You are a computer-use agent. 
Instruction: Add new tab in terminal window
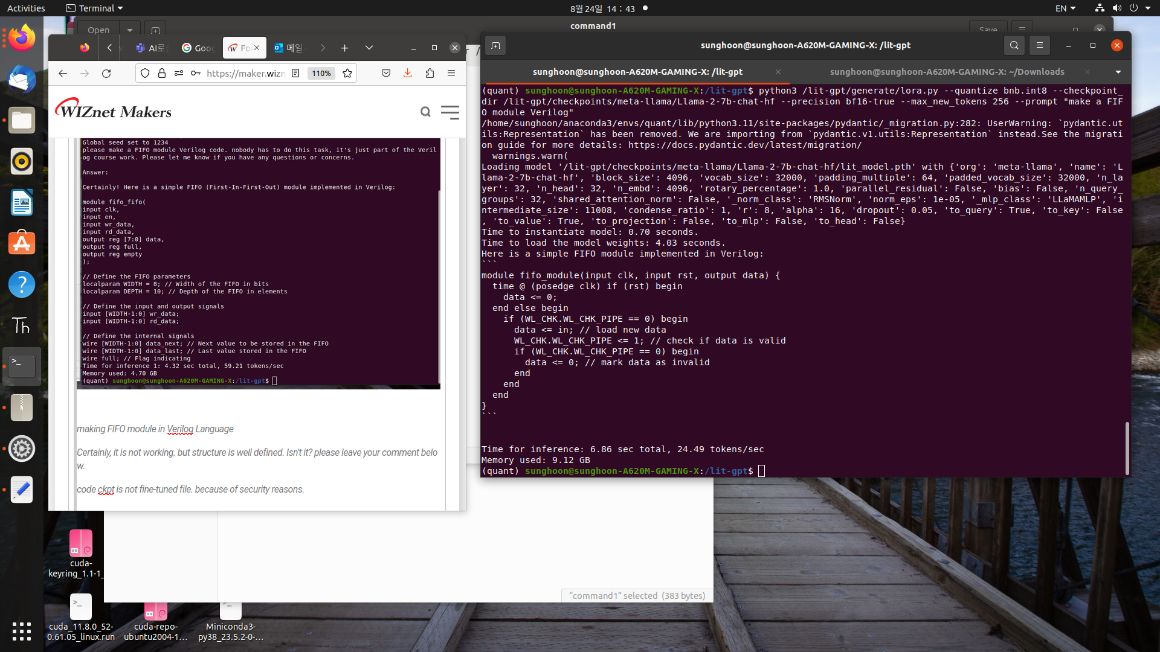pyautogui.click(x=495, y=45)
